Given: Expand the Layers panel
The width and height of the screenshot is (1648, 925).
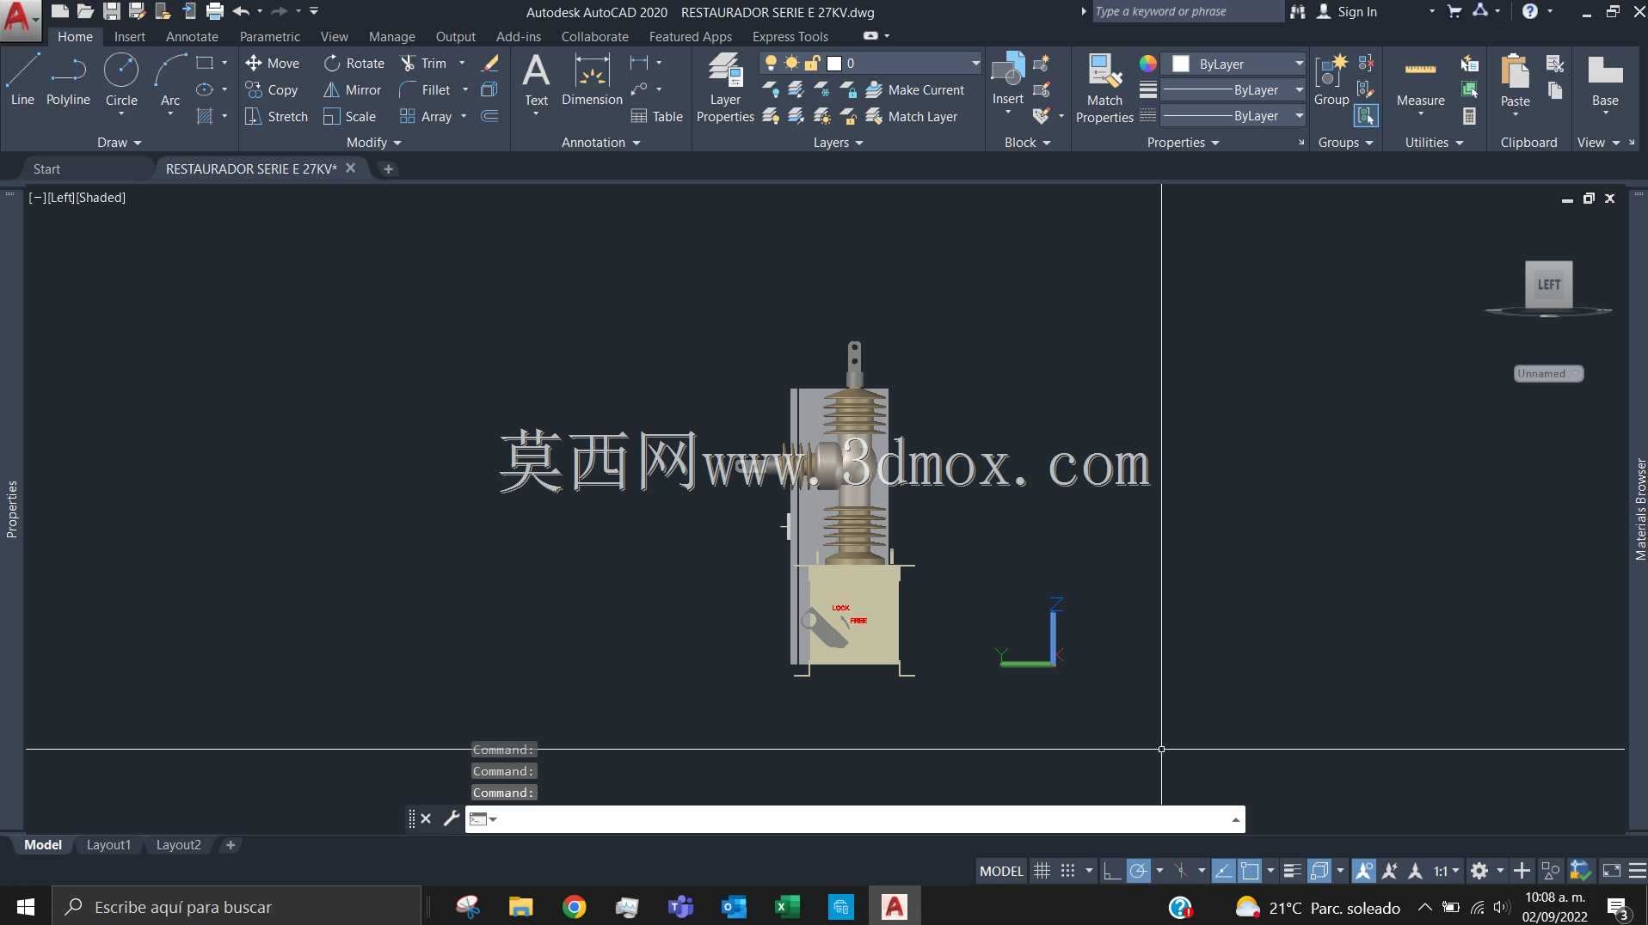Looking at the screenshot, I should (x=838, y=142).
